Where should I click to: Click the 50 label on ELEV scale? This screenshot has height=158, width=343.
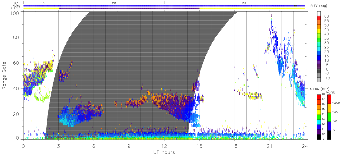click(326, 25)
